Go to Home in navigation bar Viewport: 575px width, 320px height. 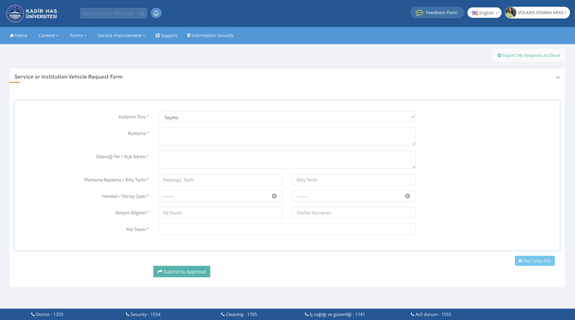(19, 35)
